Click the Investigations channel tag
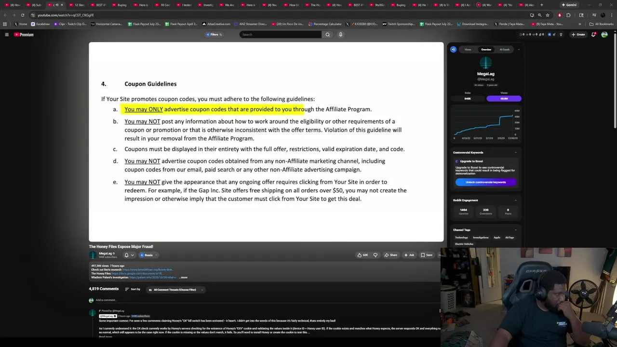The image size is (617, 347). point(481,238)
